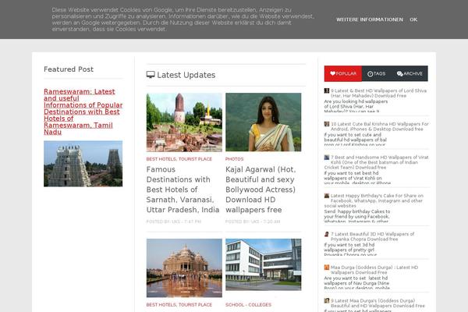The width and height of the screenshot is (468, 312).
Task: Open the Rameswaram featured post link
Action: 83,112
